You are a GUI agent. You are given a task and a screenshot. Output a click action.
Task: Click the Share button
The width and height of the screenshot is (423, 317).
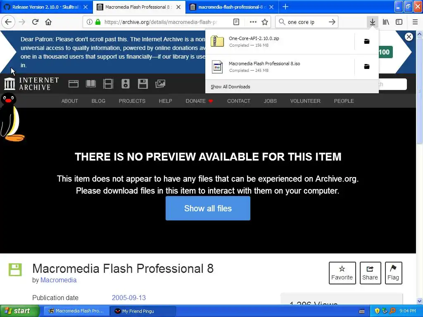click(370, 273)
